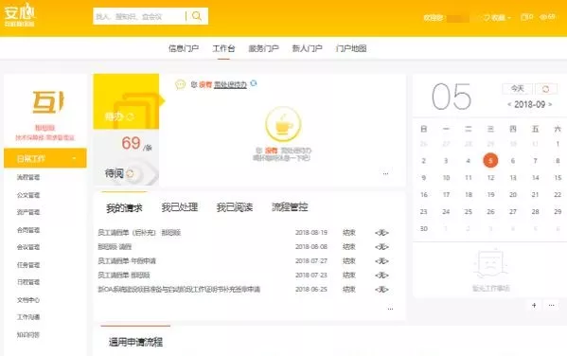Open the 信息门户 tab
Screen dimensions: 567x356
coord(184,48)
